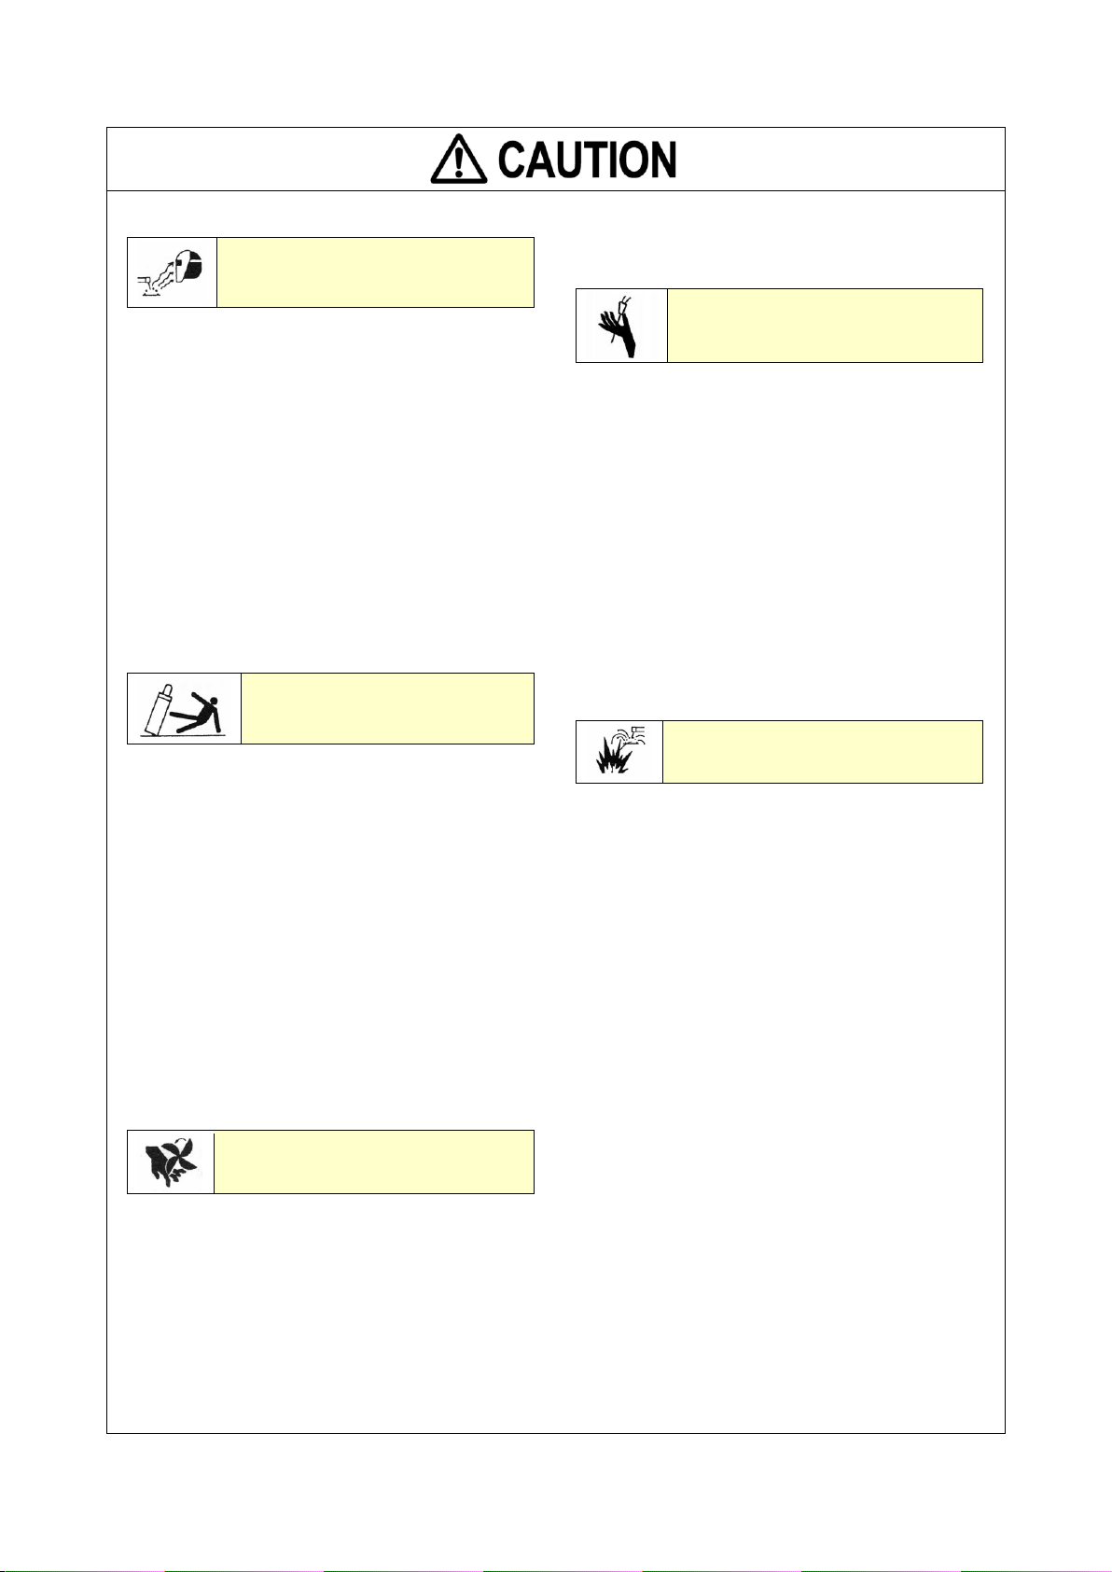Click the CAUTION heading text
Viewport: 1112px width, 1572px height.
point(587,161)
